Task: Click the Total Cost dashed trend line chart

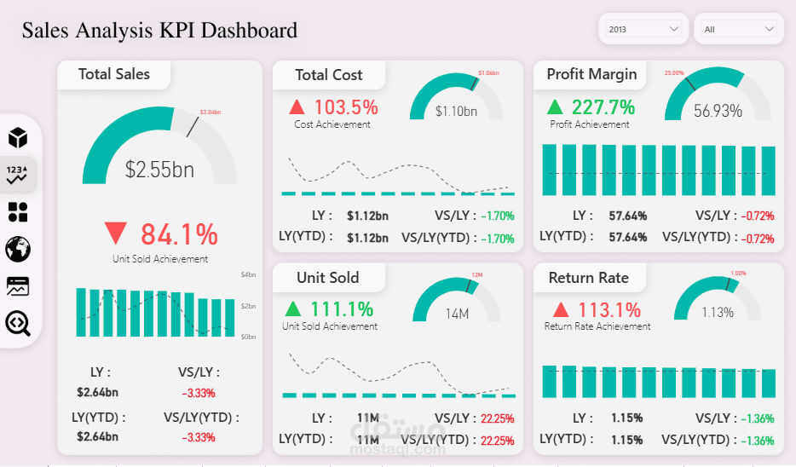Action: click(x=398, y=176)
